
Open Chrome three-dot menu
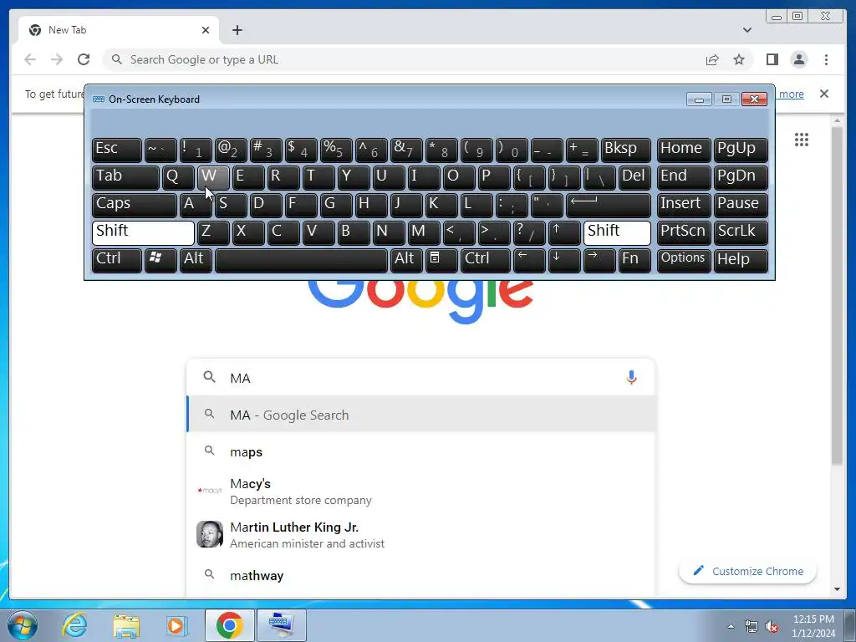pyautogui.click(x=826, y=59)
